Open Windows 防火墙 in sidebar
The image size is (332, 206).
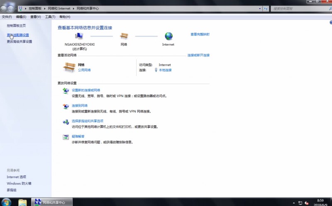pos(19,183)
